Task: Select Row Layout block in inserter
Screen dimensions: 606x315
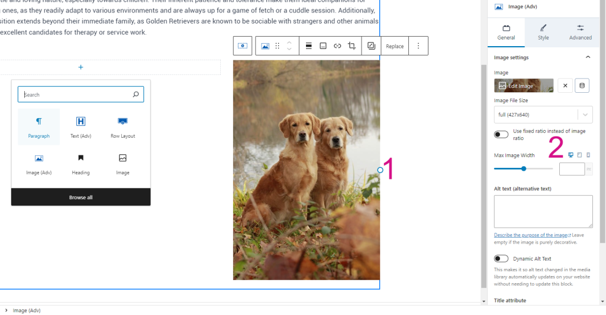Action: 123,127
